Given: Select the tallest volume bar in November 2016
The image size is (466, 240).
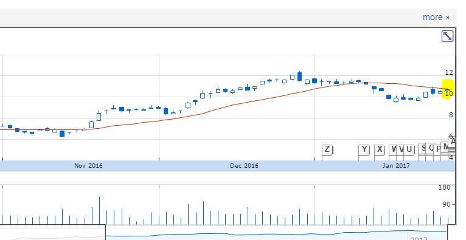Looking at the screenshot, I should pos(99,211).
